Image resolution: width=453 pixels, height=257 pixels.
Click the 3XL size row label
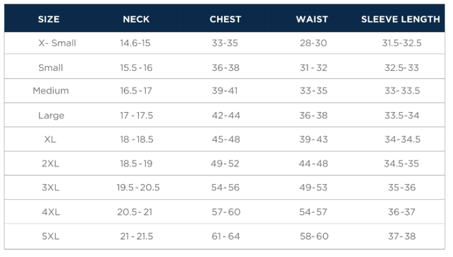[x=50, y=187]
